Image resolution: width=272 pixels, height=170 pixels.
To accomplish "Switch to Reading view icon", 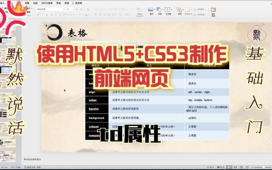I will [x=241, y=167].
